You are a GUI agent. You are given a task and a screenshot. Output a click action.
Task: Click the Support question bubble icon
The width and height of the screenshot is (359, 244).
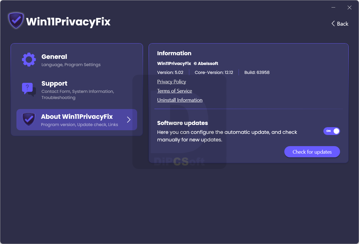point(29,90)
